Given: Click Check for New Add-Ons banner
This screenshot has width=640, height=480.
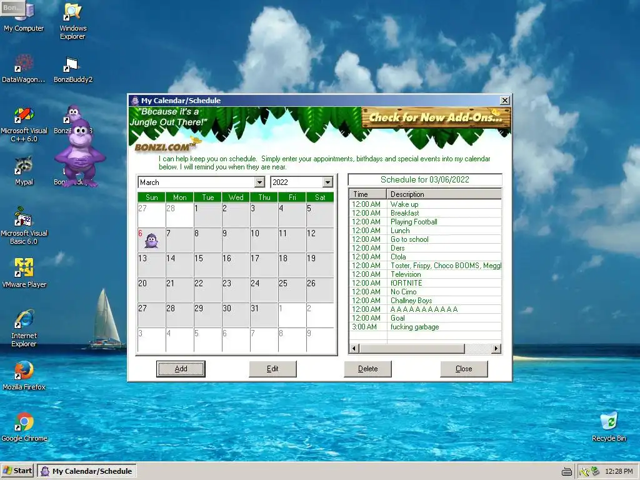Looking at the screenshot, I should pos(436,117).
